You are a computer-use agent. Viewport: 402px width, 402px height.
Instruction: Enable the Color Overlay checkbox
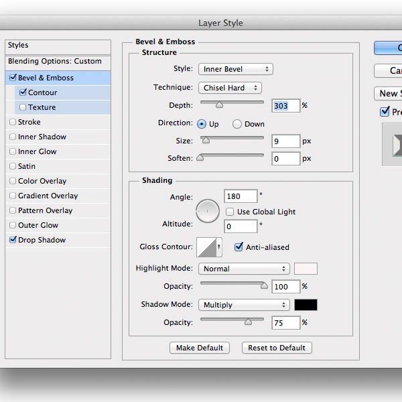pyautogui.click(x=13, y=181)
